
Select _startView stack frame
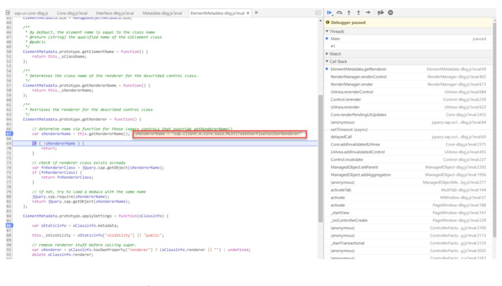[408, 213]
